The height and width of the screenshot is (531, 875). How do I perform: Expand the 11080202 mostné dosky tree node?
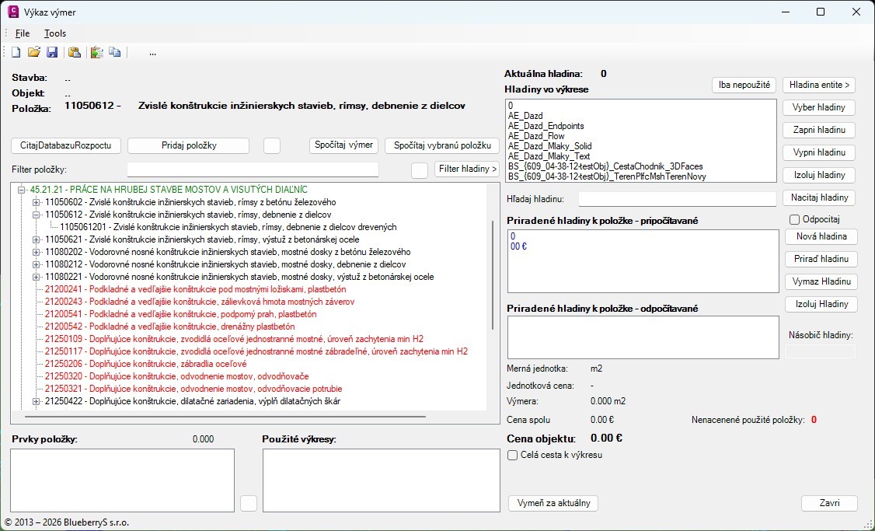36,252
